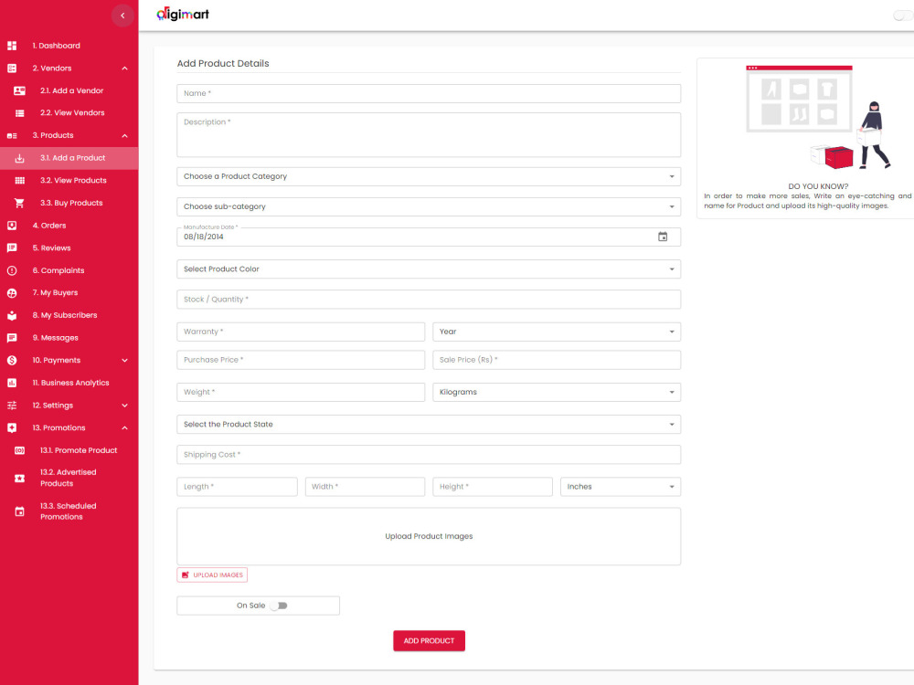This screenshot has height=685, width=914.
Task: Click the Add a Vendor contact-card icon
Action: point(19,90)
